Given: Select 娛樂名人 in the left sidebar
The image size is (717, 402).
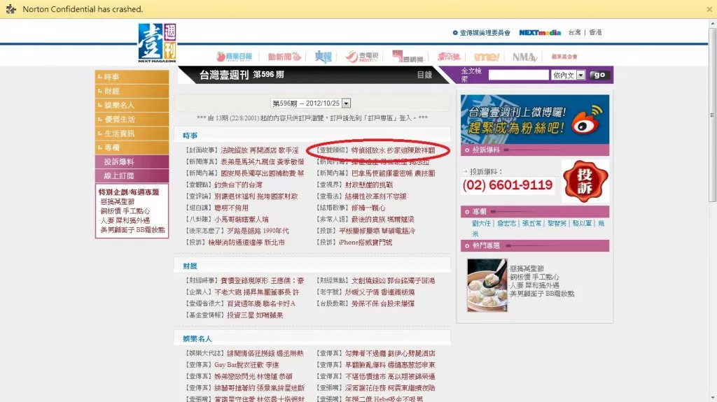Looking at the screenshot, I should (132, 105).
